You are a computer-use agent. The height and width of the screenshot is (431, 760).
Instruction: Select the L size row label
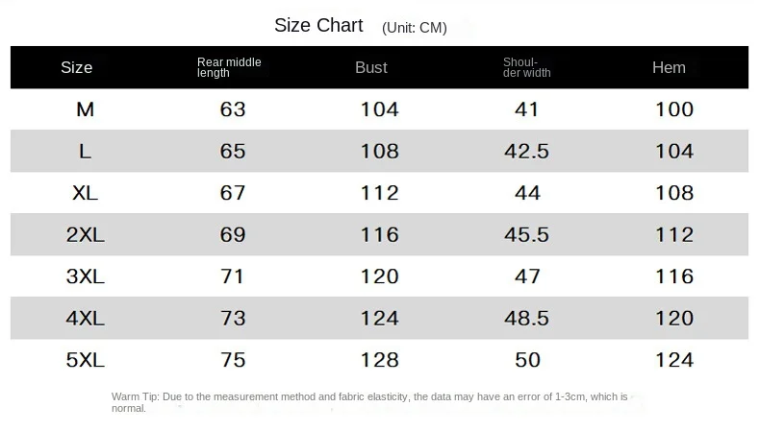pos(86,151)
